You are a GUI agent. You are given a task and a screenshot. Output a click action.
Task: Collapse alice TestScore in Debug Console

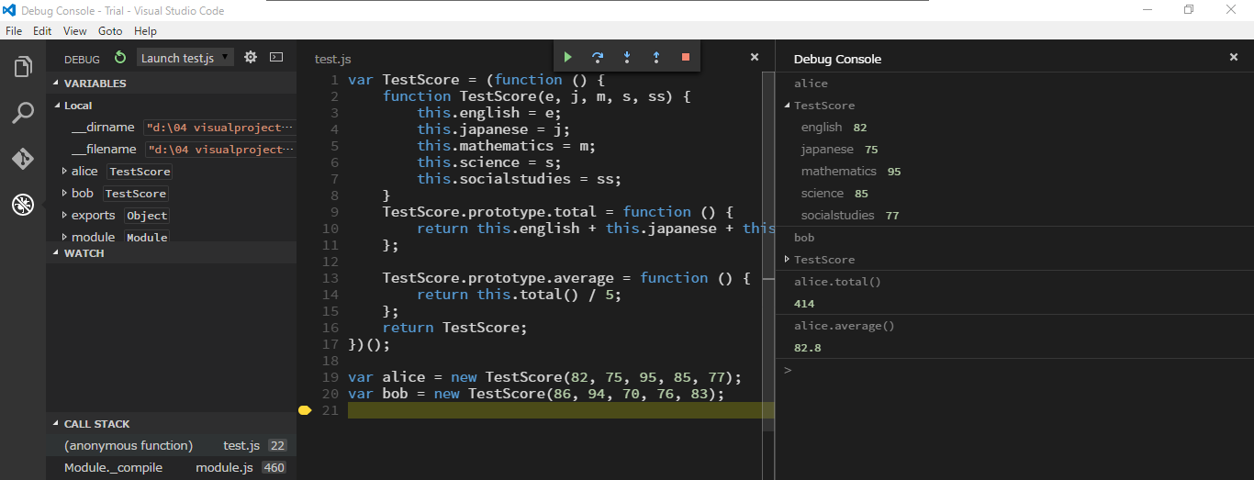788,106
